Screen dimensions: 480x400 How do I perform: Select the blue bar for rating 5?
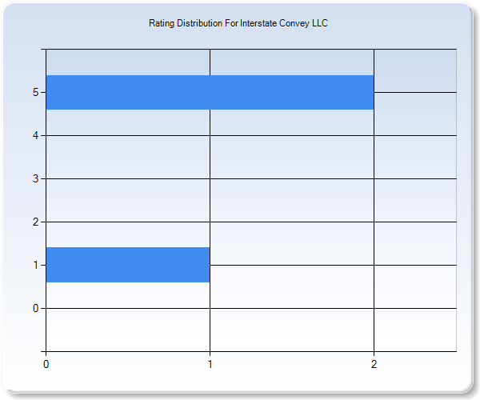click(210, 92)
